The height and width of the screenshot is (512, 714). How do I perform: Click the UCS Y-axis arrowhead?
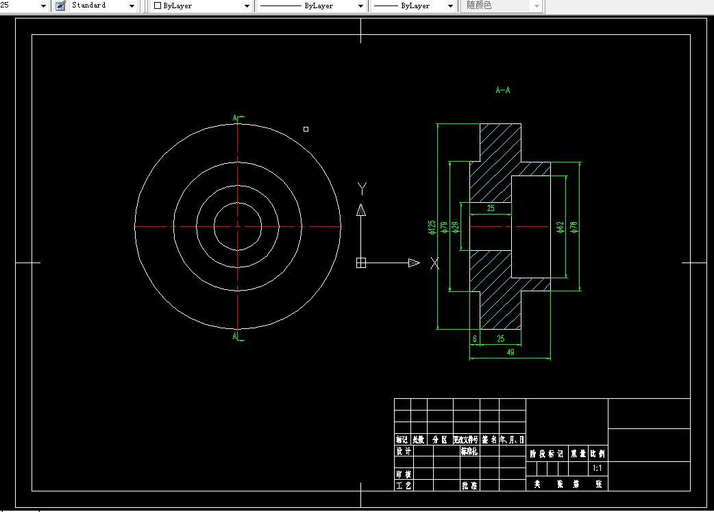click(361, 210)
